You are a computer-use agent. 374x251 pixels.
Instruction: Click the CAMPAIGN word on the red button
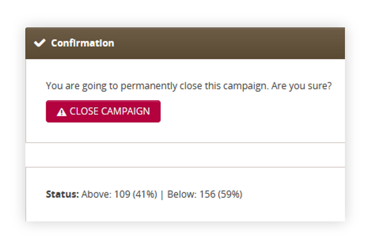point(126,111)
